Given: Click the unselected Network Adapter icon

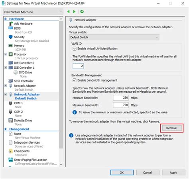Looking at the screenshot, I should [11, 86].
